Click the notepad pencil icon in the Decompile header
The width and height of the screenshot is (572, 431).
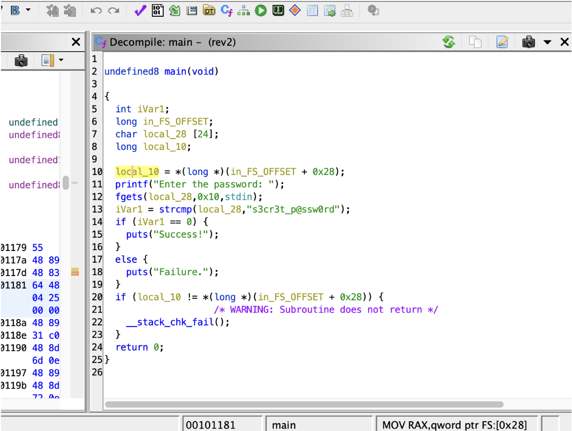point(502,42)
